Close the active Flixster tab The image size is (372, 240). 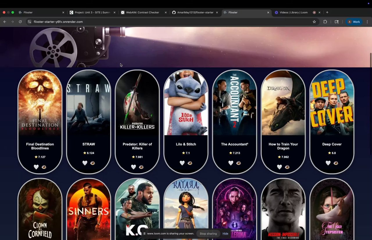[x=268, y=12]
